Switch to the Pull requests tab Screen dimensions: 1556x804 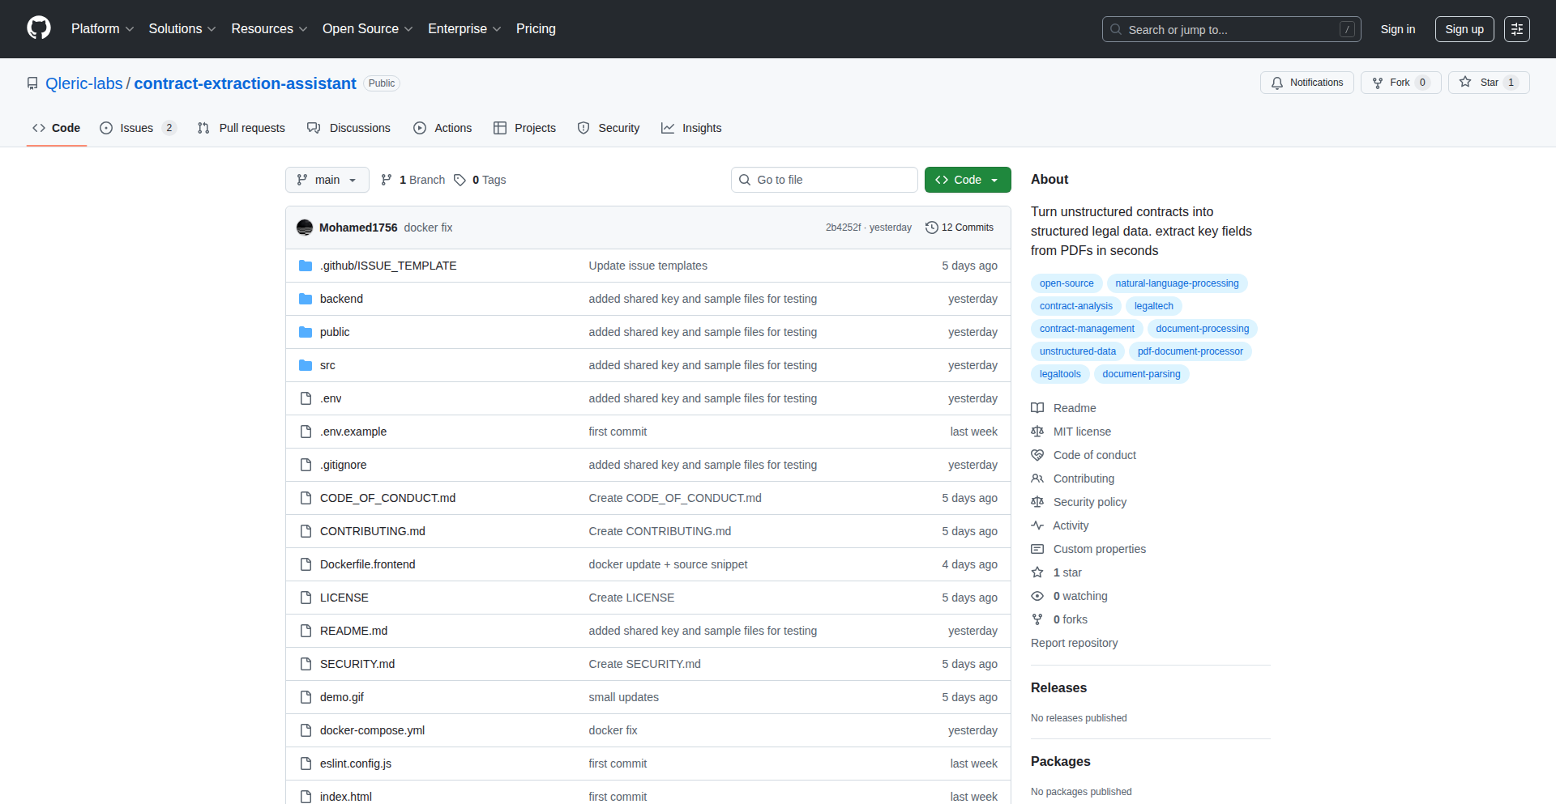point(242,128)
